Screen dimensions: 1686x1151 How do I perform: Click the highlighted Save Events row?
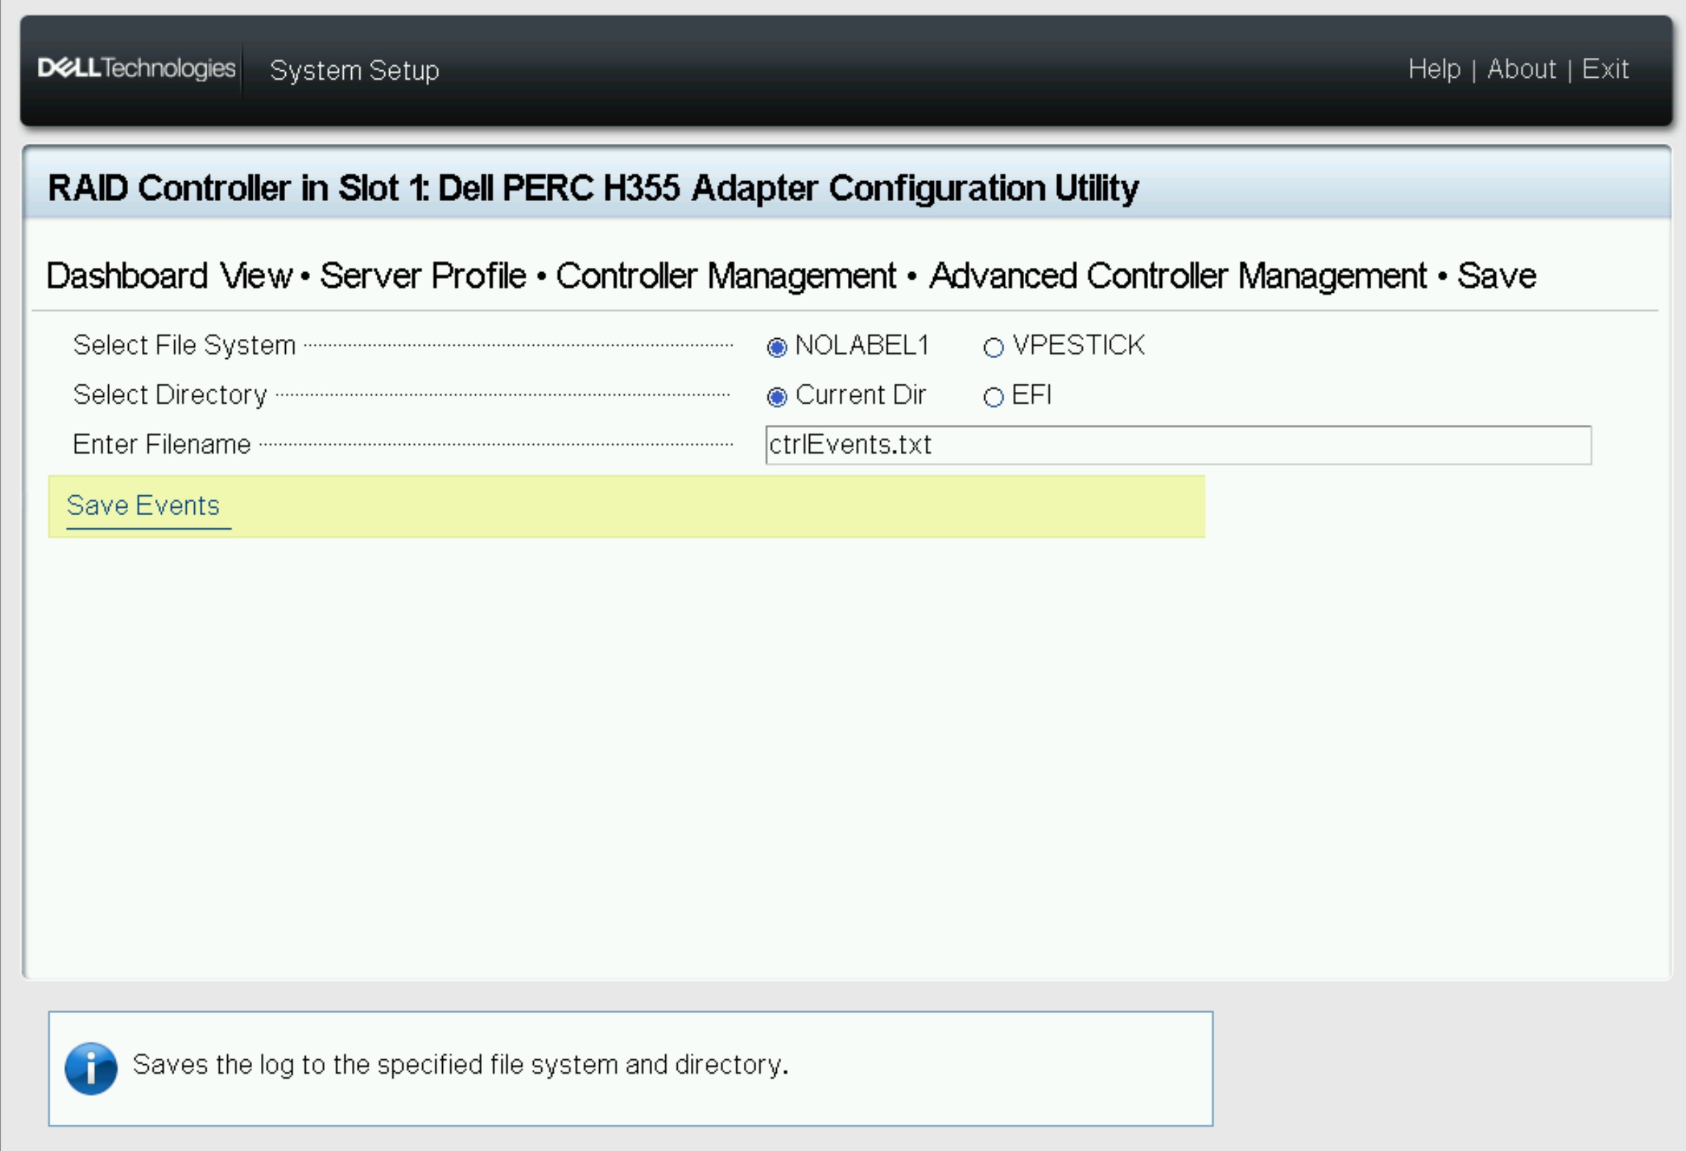coord(624,506)
